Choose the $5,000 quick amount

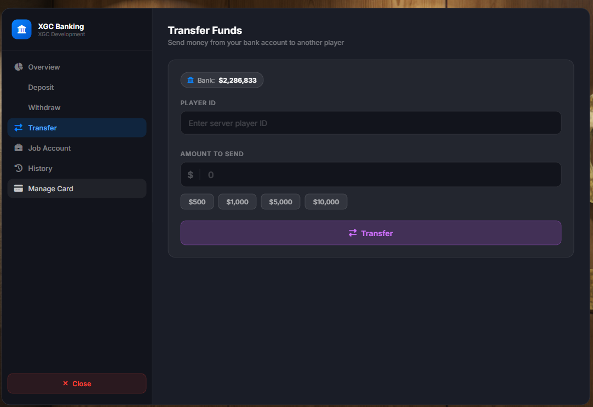[x=280, y=202]
